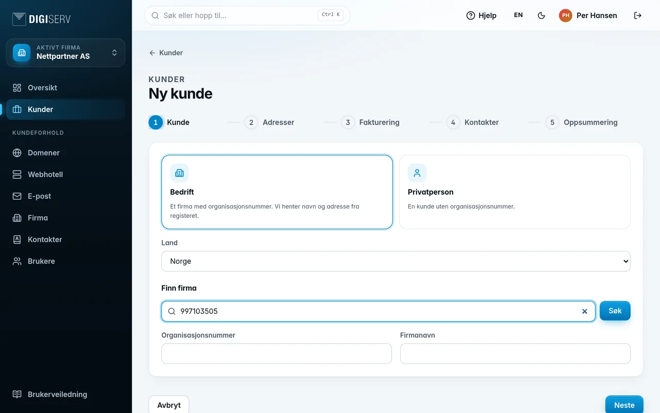The width and height of the screenshot is (660, 413).
Task: Open Brukerveiledning link in sidebar
Action: coord(65,394)
